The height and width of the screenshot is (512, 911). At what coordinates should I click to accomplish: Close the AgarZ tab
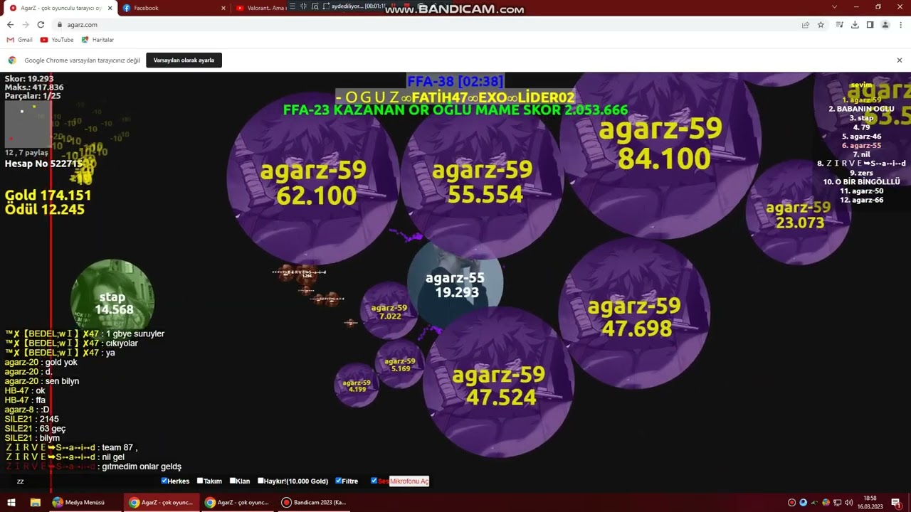[x=110, y=8]
